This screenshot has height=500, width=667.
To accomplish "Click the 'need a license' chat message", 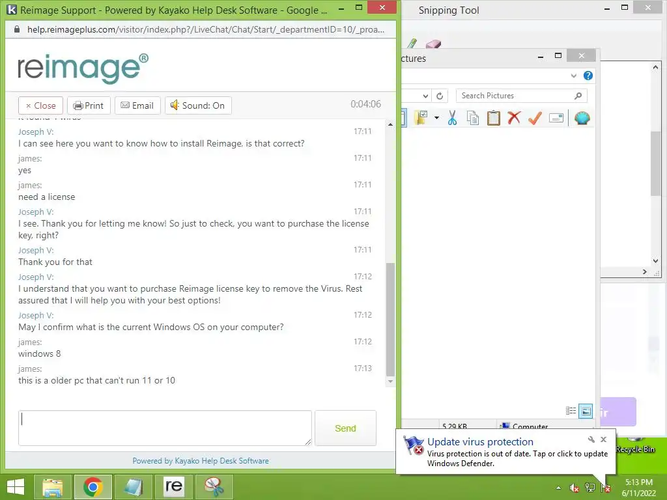I will point(47,197).
